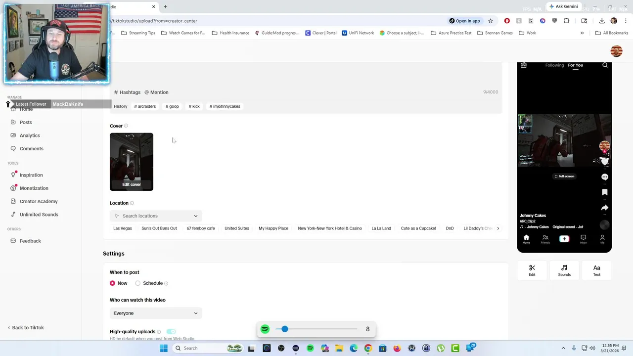Click comment bubble icon in preview
The width and height of the screenshot is (633, 356).
[604, 177]
